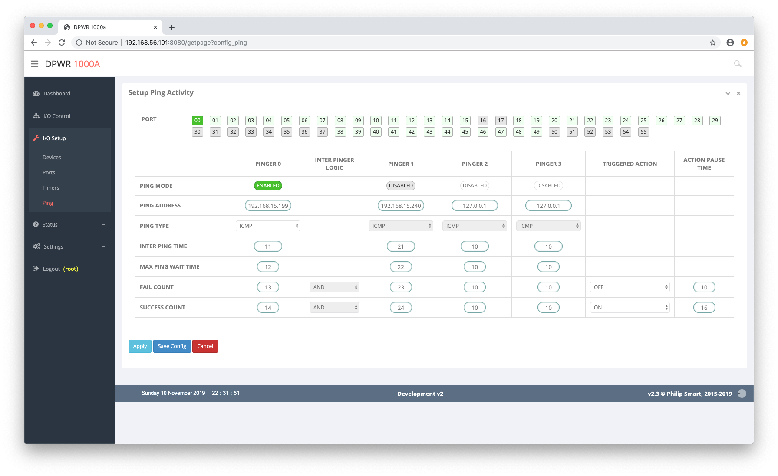Click the hamburger menu icon
The image size is (778, 476).
(x=35, y=64)
